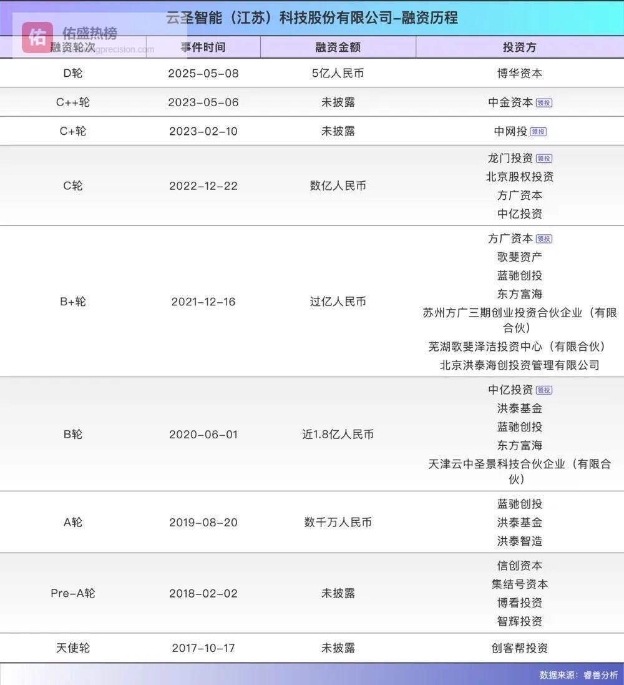624x685 pixels.
Task: Select the 事件时间 column header
Action: (x=203, y=47)
